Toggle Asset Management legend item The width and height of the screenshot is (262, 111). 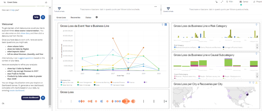point(84,82)
